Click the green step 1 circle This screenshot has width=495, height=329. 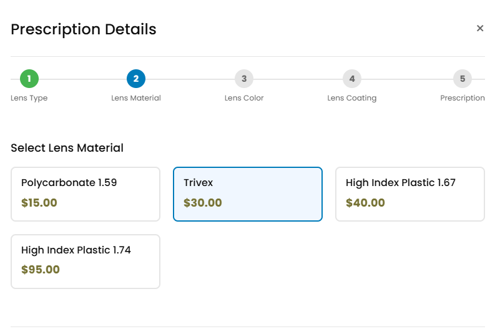tap(29, 79)
